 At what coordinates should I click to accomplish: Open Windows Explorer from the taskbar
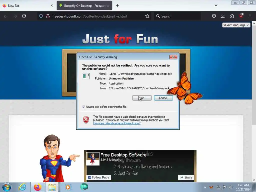tap(52, 187)
